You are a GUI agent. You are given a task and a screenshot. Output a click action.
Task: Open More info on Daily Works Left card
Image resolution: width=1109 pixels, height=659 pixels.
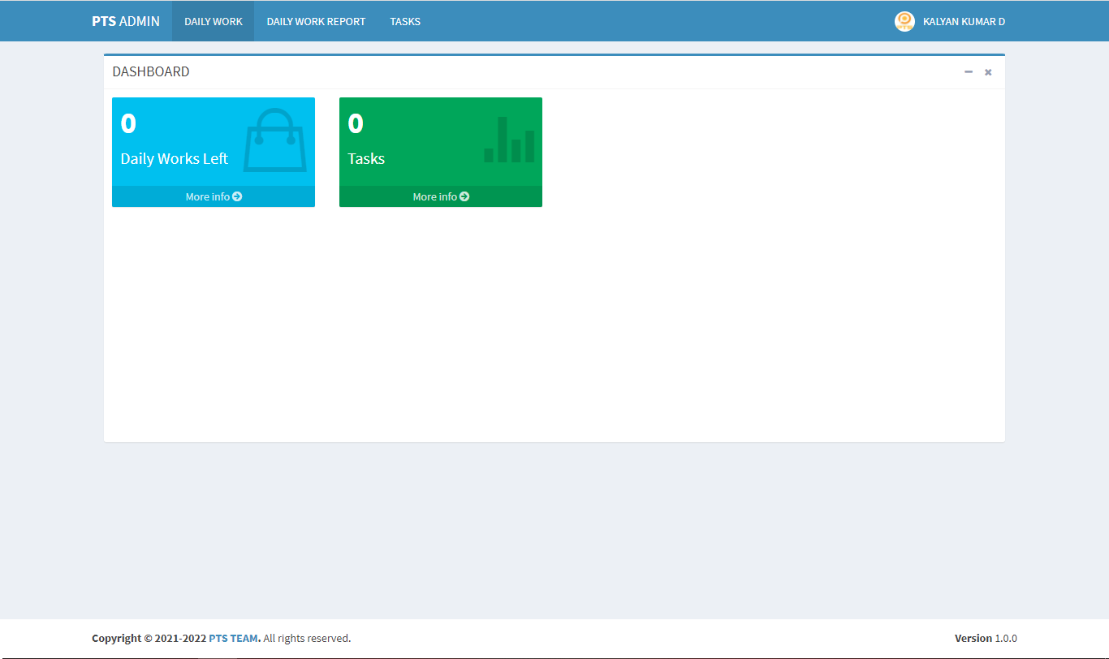pyautogui.click(x=208, y=196)
